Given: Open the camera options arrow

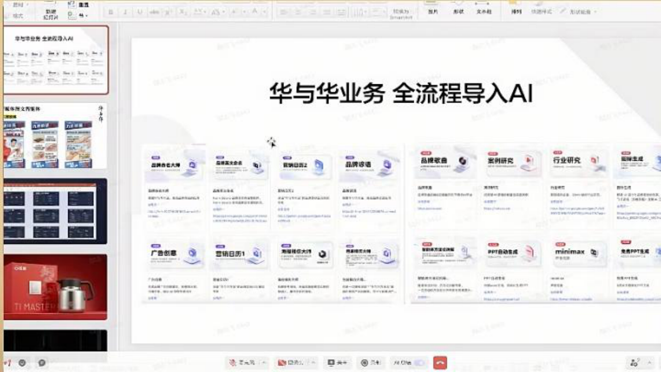Looking at the screenshot, I should [x=312, y=362].
